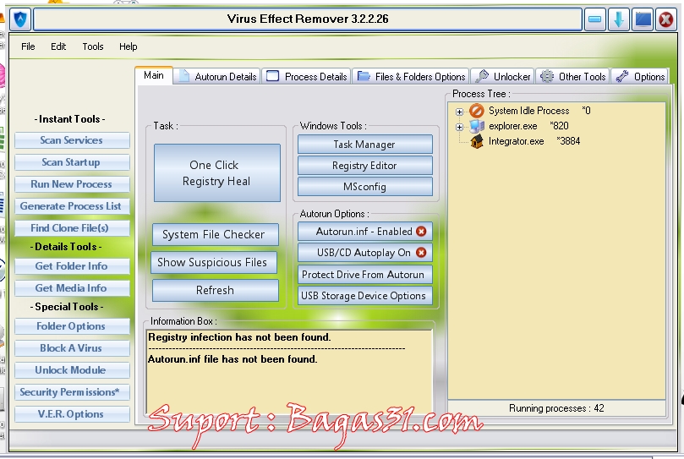
Task: Click the document icon on Autorun Details tab
Action: (x=184, y=76)
